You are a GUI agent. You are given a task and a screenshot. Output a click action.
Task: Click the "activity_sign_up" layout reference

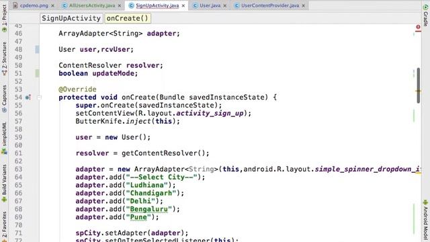tap(210, 113)
